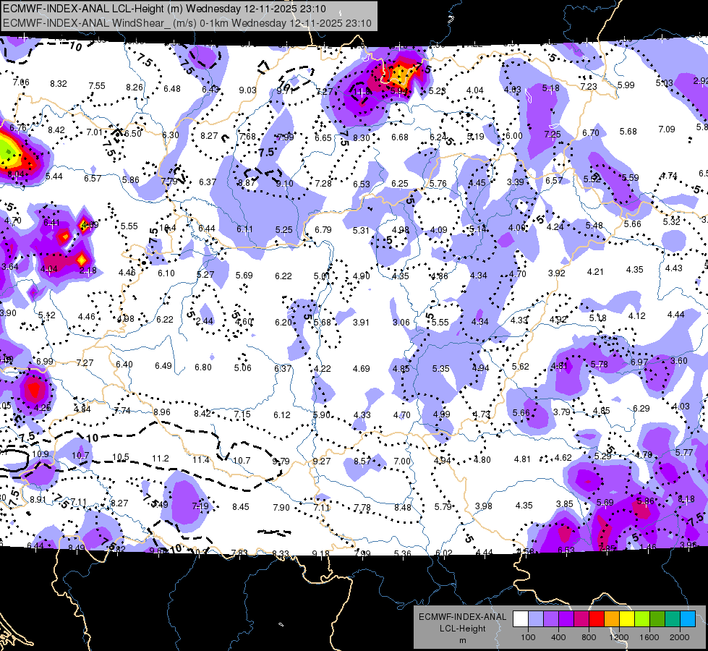The height and width of the screenshot is (651, 708).
Task: Select the sky blue swatch at 2000
Action: [688, 618]
